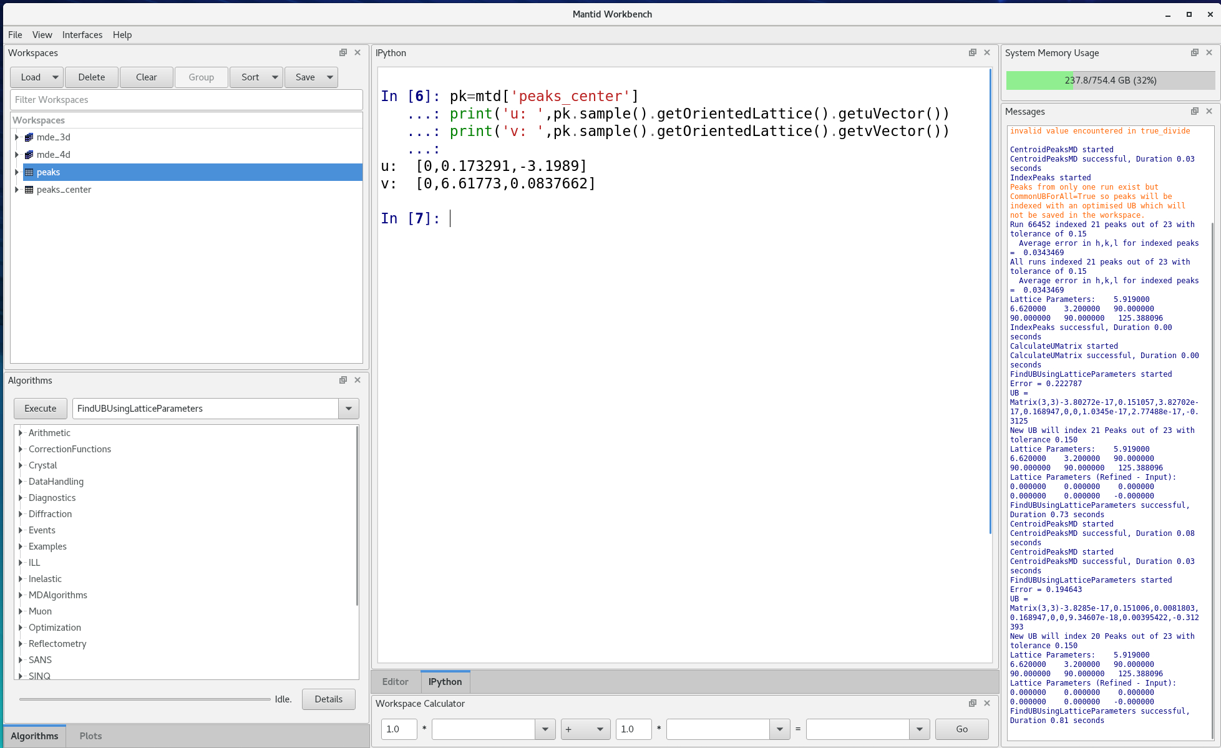This screenshot has height=748, width=1221.
Task: Select the IPython console tab
Action: (444, 681)
